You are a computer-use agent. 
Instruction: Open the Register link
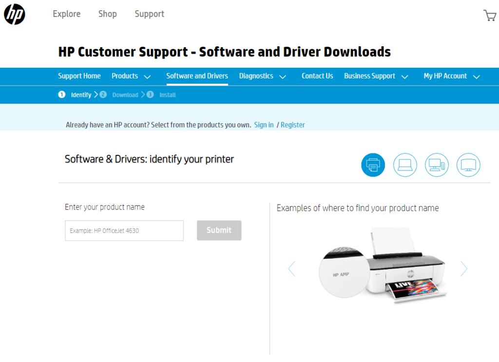[x=292, y=125]
